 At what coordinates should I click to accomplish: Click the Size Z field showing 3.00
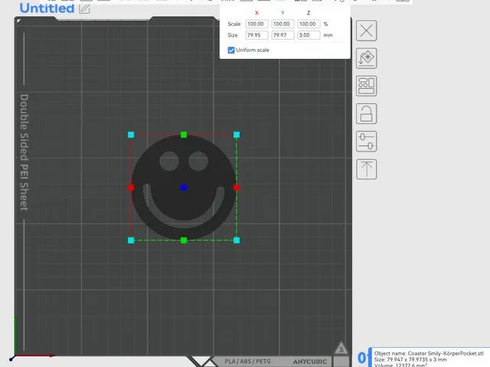[x=309, y=35]
